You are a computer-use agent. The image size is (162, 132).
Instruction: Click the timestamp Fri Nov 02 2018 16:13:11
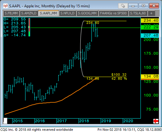pos(117,130)
